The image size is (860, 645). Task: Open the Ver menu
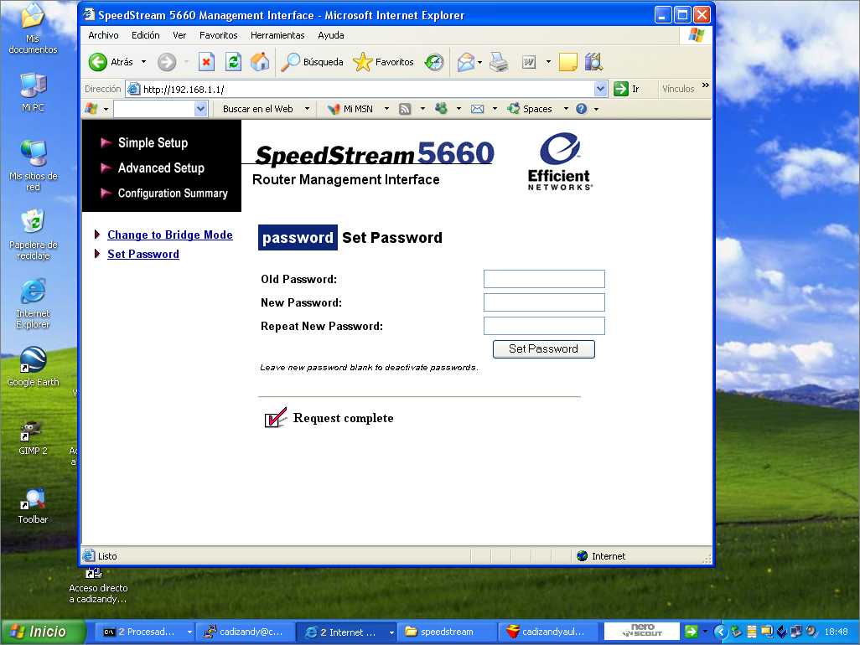click(179, 35)
